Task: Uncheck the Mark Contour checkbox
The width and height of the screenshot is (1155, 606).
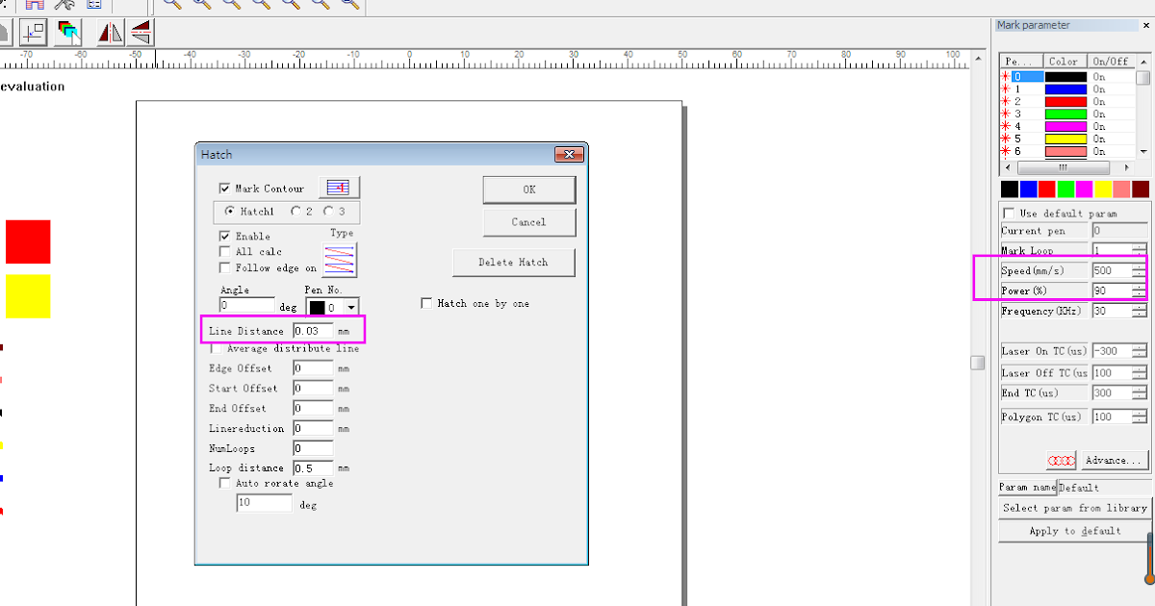Action: coord(224,187)
